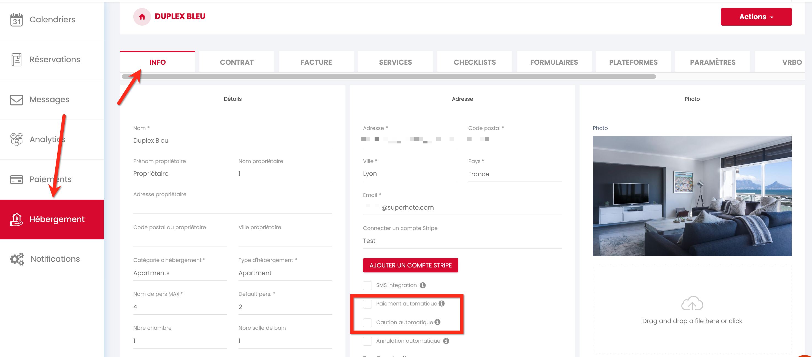Viewport: 812px width, 357px height.
Task: Tick the Paiement automatique checkbox
Action: pos(367,304)
